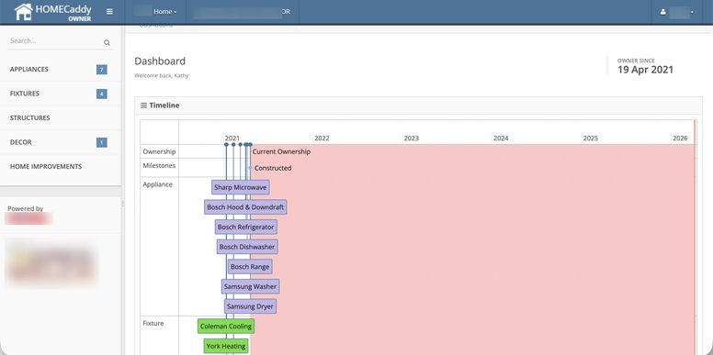Viewport: 713px width, 355px height.
Task: Click the 2025 year label on timeline
Action: click(x=591, y=139)
